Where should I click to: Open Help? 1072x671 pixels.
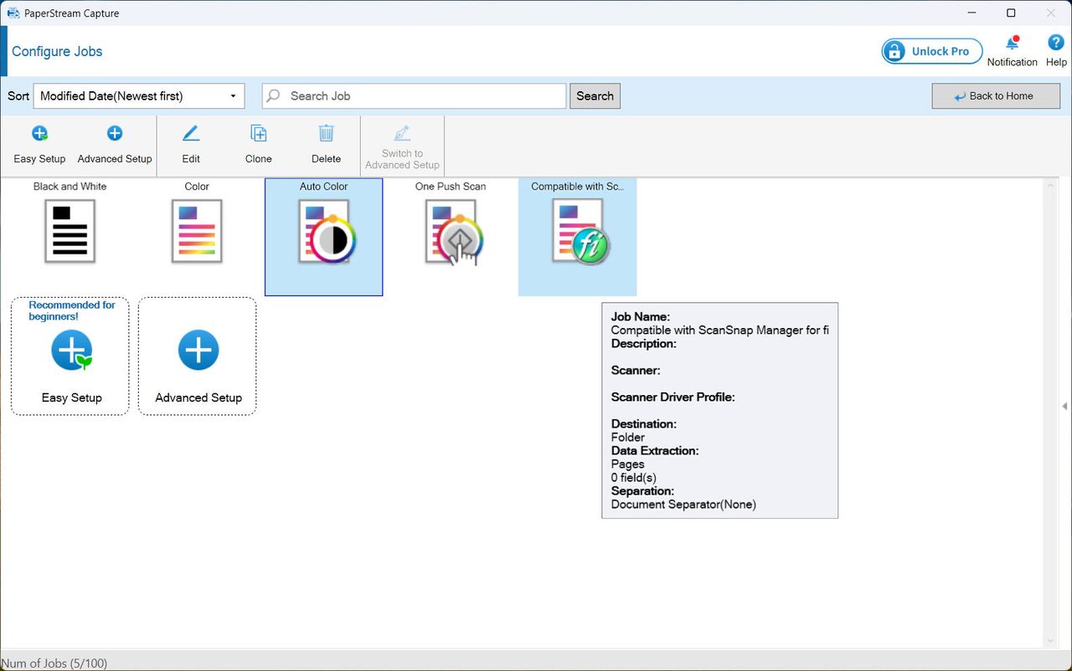click(1056, 50)
